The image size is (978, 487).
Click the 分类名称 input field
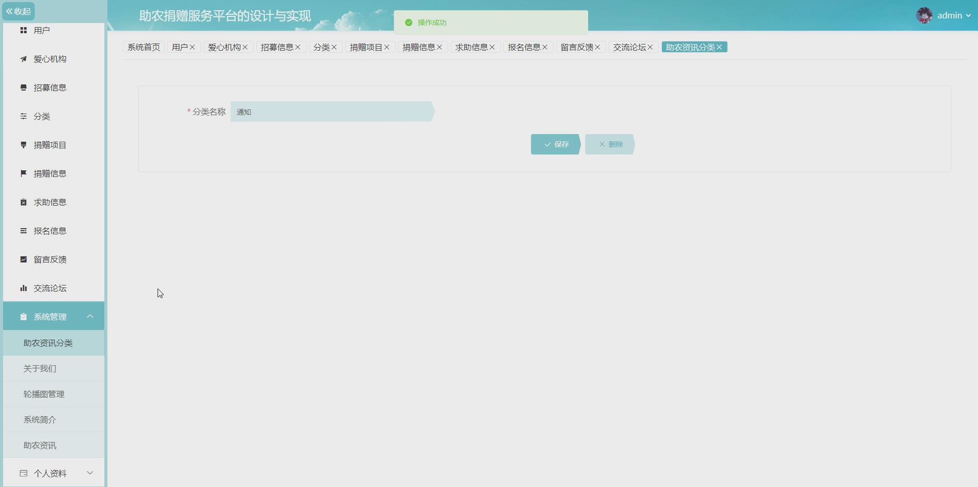tap(332, 112)
